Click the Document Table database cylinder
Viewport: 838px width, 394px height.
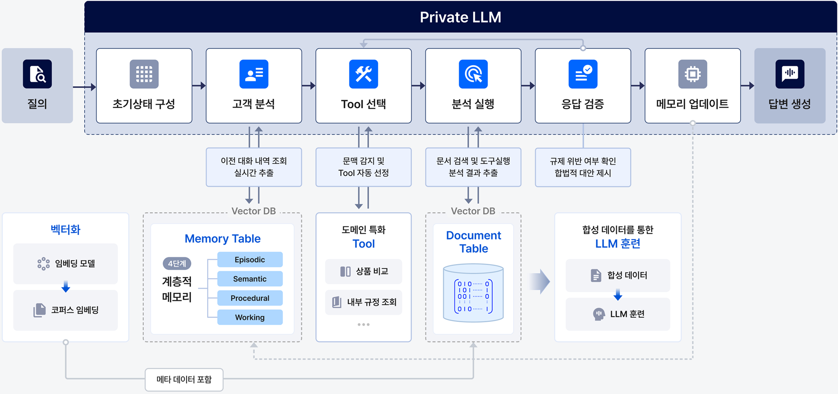tap(473, 293)
